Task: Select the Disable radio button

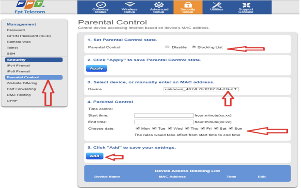Action: click(167, 47)
